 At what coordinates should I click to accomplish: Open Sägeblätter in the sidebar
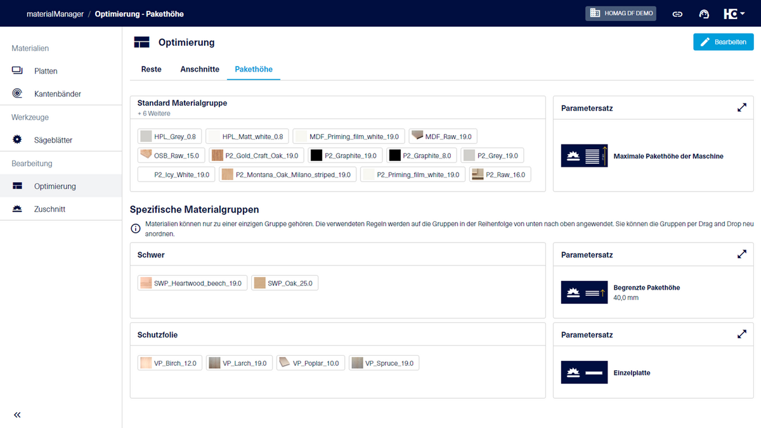click(53, 140)
